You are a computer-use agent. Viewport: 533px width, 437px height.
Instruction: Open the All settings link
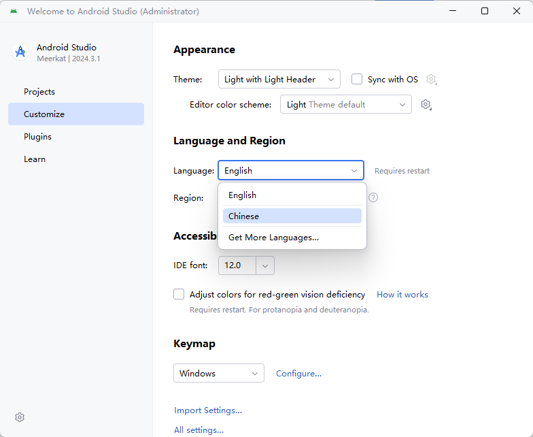click(199, 430)
